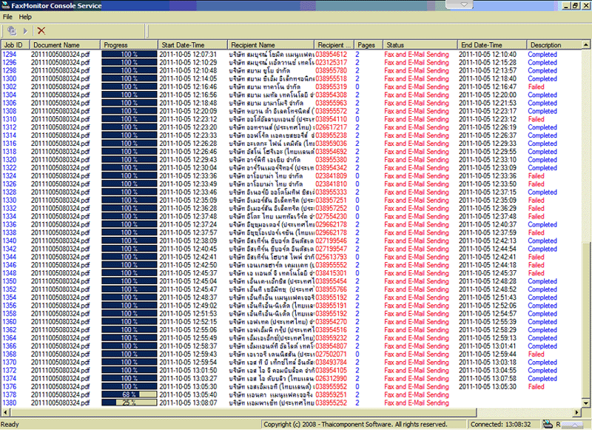This screenshot has height=430, width=592.
Task: Click vertical scrollbar up arrow
Action: coord(585,45)
